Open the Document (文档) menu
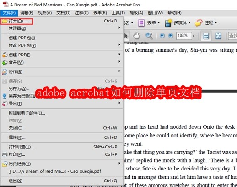This screenshot has height=187, width=237. point(64,13)
